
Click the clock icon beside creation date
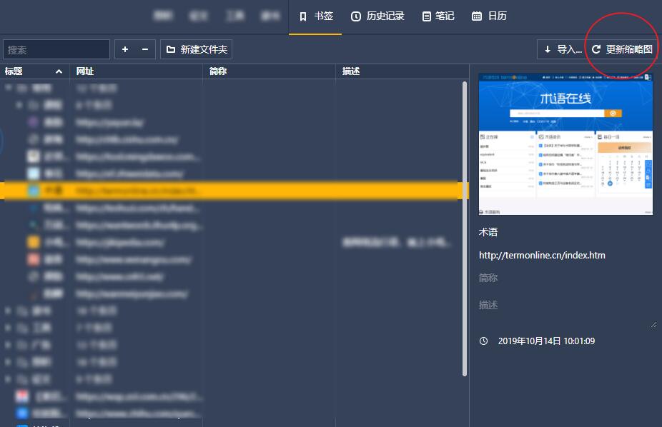pos(484,341)
